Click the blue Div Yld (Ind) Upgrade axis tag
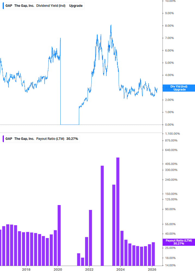 tap(179, 88)
